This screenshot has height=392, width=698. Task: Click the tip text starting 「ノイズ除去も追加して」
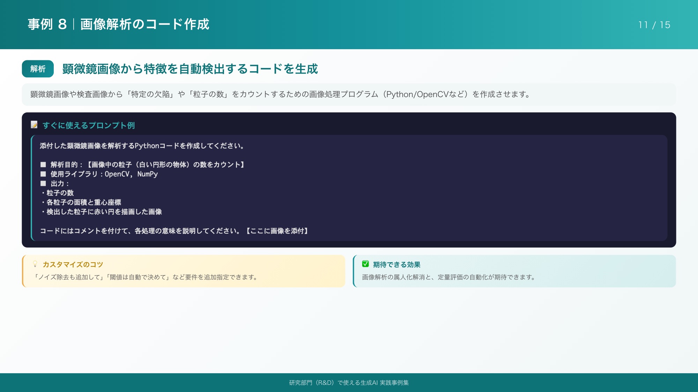(146, 277)
